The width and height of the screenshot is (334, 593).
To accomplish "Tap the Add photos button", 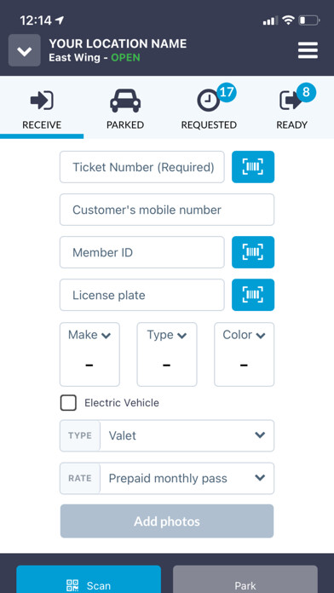I will tap(167, 521).
